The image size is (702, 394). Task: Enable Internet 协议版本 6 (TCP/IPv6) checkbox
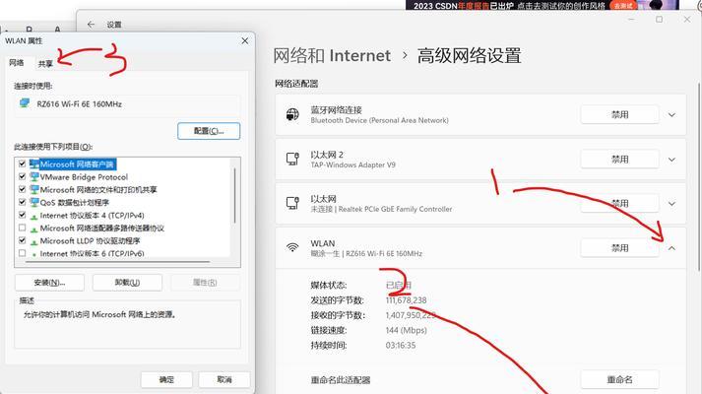[x=22, y=253]
